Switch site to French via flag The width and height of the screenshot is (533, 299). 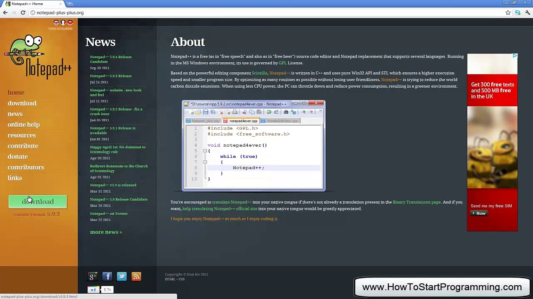63,23
